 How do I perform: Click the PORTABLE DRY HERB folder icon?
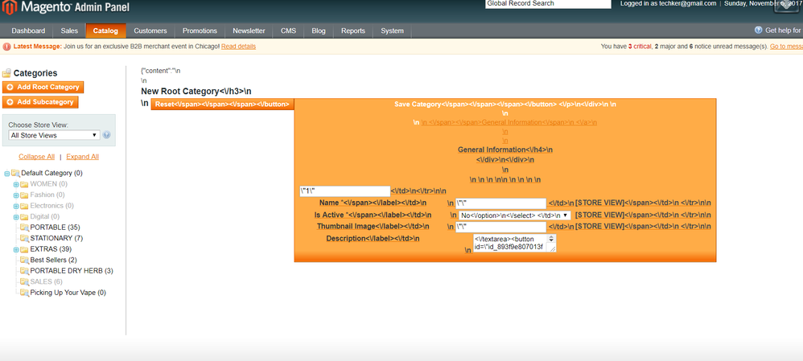pos(24,271)
